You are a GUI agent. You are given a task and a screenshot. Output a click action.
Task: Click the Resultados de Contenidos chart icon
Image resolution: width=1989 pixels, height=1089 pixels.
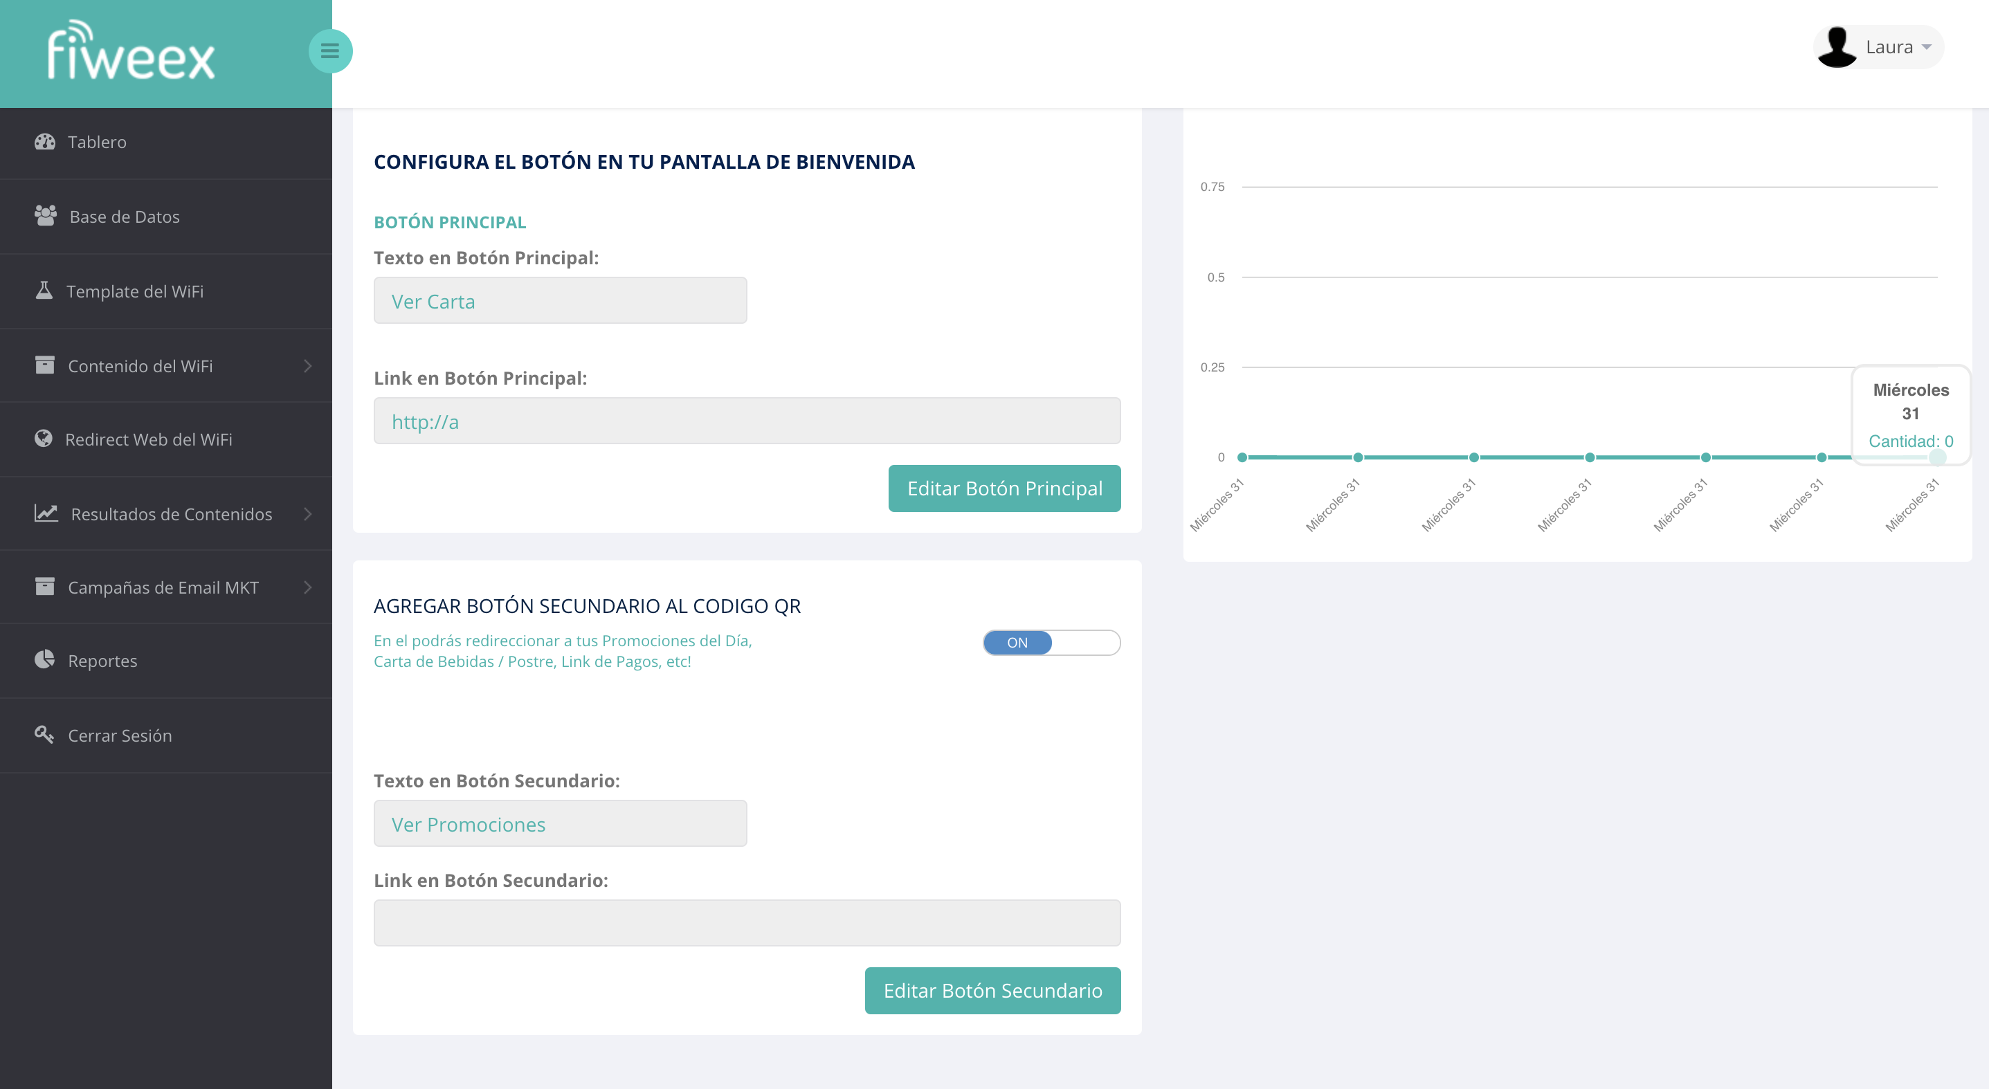(46, 513)
